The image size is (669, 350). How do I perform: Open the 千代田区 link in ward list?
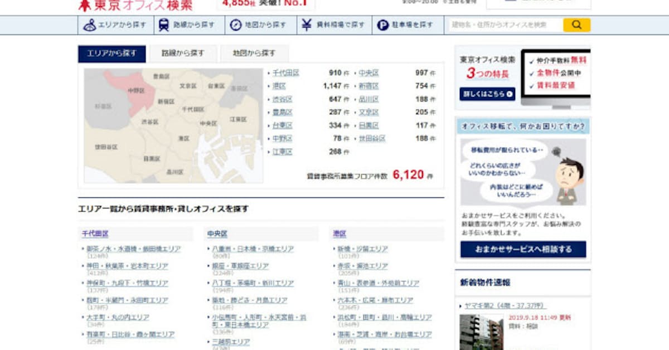[285, 73]
